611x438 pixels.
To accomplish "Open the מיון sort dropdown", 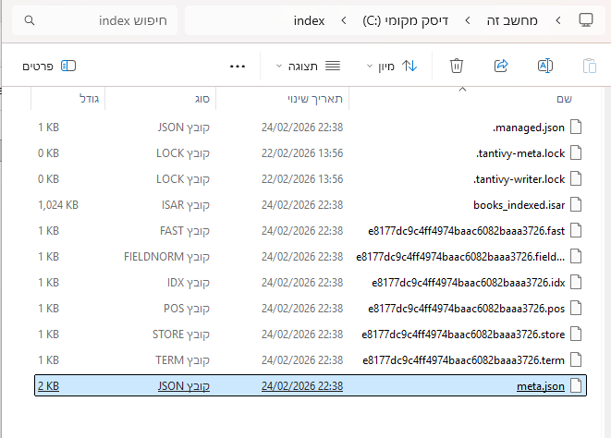I will [391, 66].
